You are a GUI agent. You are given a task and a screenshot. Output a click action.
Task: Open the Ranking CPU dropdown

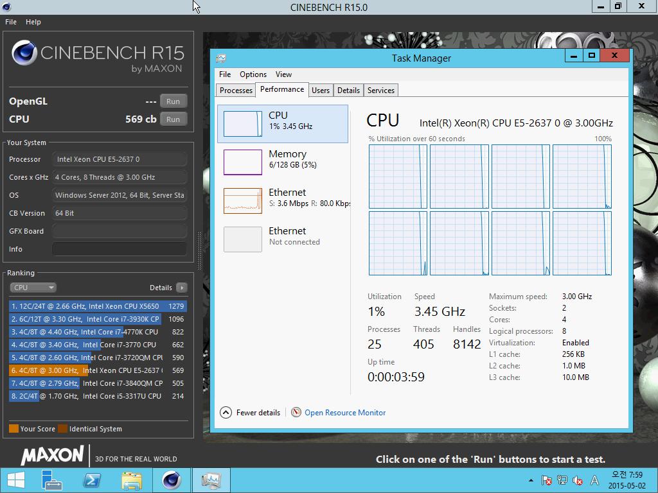point(33,288)
